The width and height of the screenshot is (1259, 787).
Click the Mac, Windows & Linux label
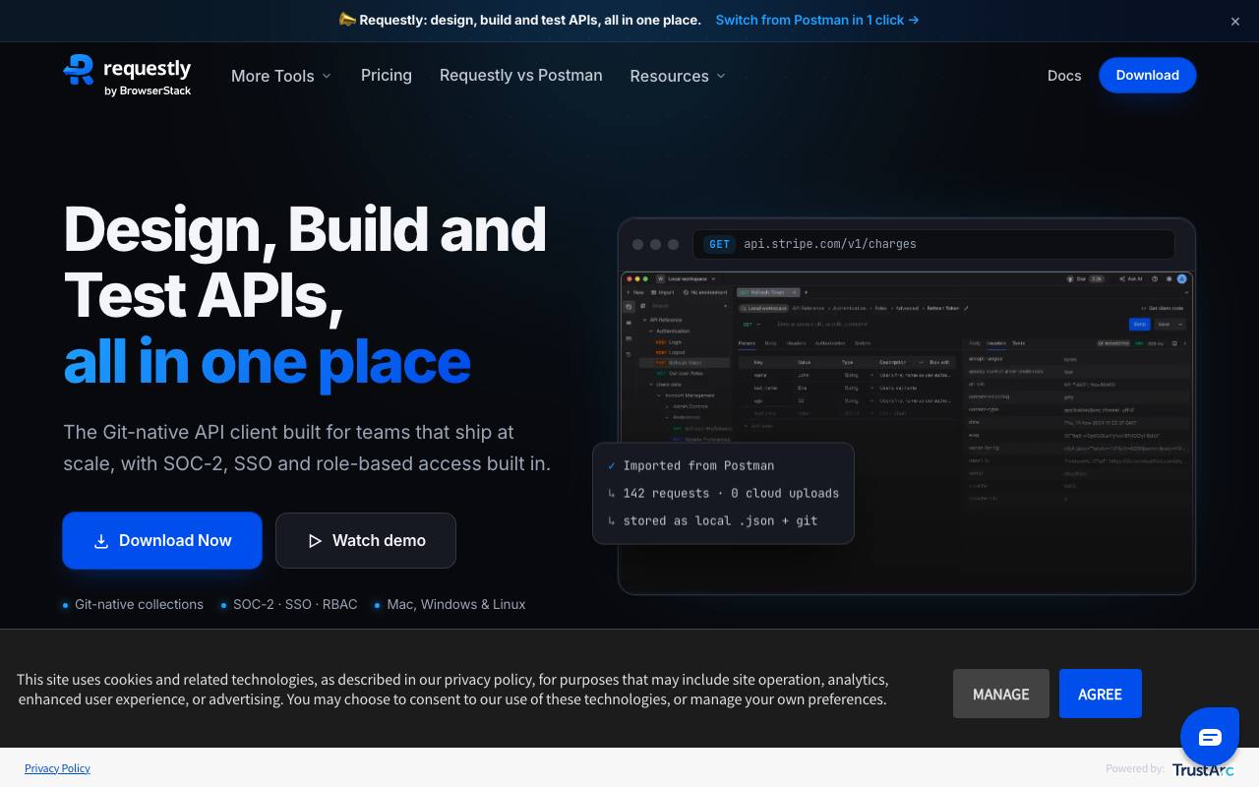[x=456, y=604]
